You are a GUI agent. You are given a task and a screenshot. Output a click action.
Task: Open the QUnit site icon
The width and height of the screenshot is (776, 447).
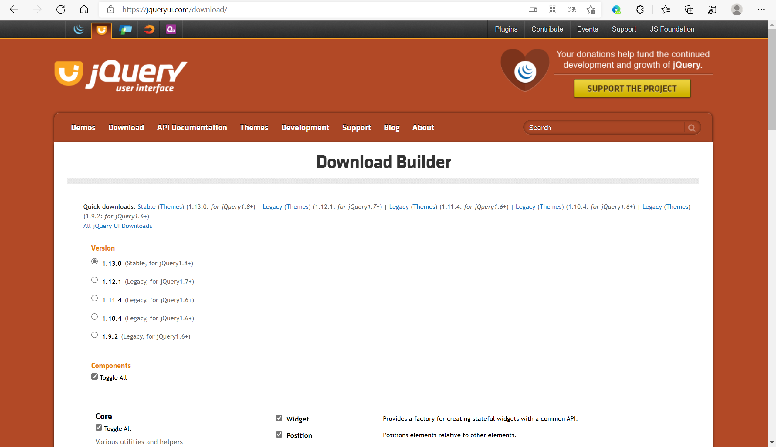click(171, 29)
